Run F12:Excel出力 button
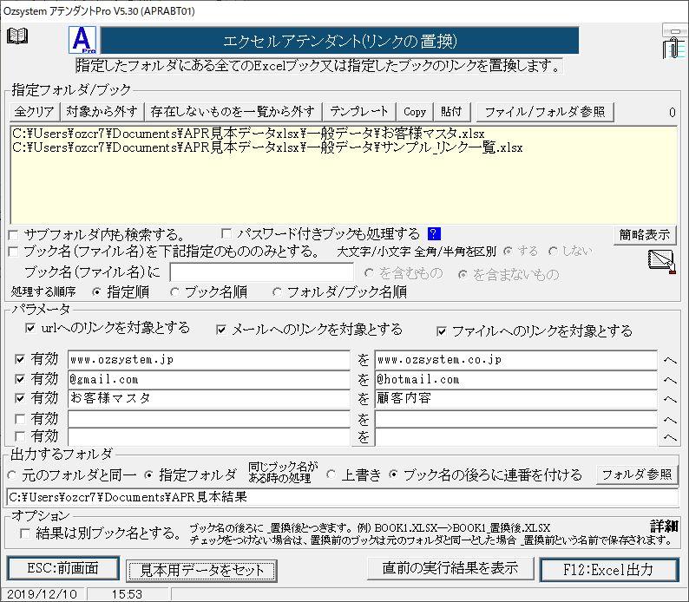The height and width of the screenshot is (602, 689). pyautogui.click(x=609, y=570)
